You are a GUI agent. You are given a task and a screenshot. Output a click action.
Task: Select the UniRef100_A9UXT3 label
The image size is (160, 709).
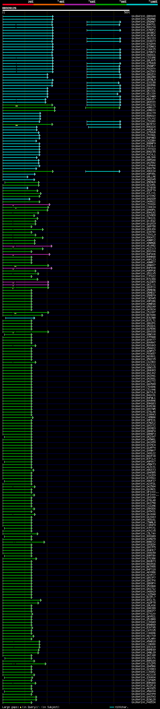[x=143, y=470]
